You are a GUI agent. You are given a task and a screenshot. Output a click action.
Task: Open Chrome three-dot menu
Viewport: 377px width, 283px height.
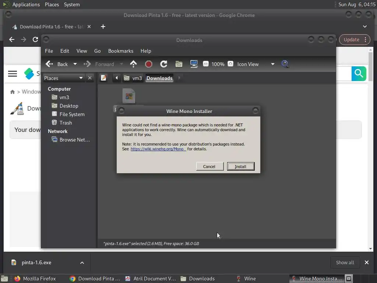[366, 40]
